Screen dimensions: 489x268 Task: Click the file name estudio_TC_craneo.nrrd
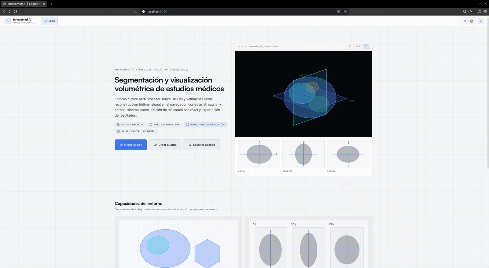click(263, 46)
